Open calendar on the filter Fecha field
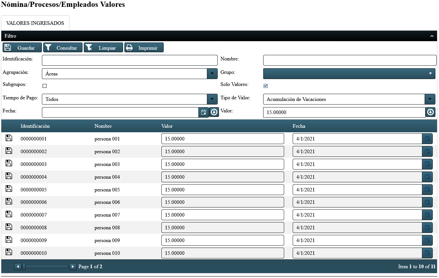This screenshot has width=439, height=278. point(204,112)
